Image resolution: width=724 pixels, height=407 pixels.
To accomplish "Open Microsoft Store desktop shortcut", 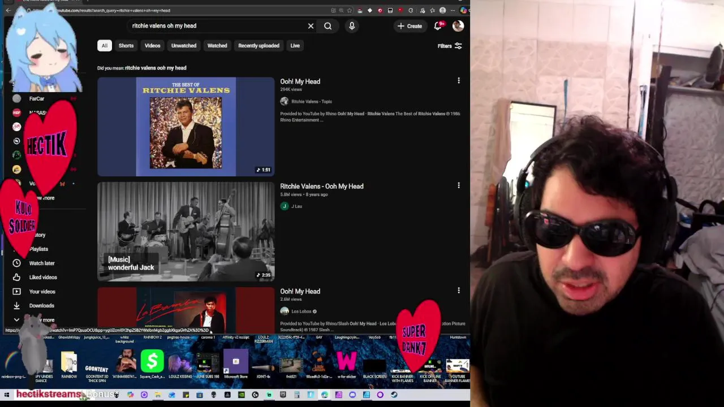I will click(236, 363).
